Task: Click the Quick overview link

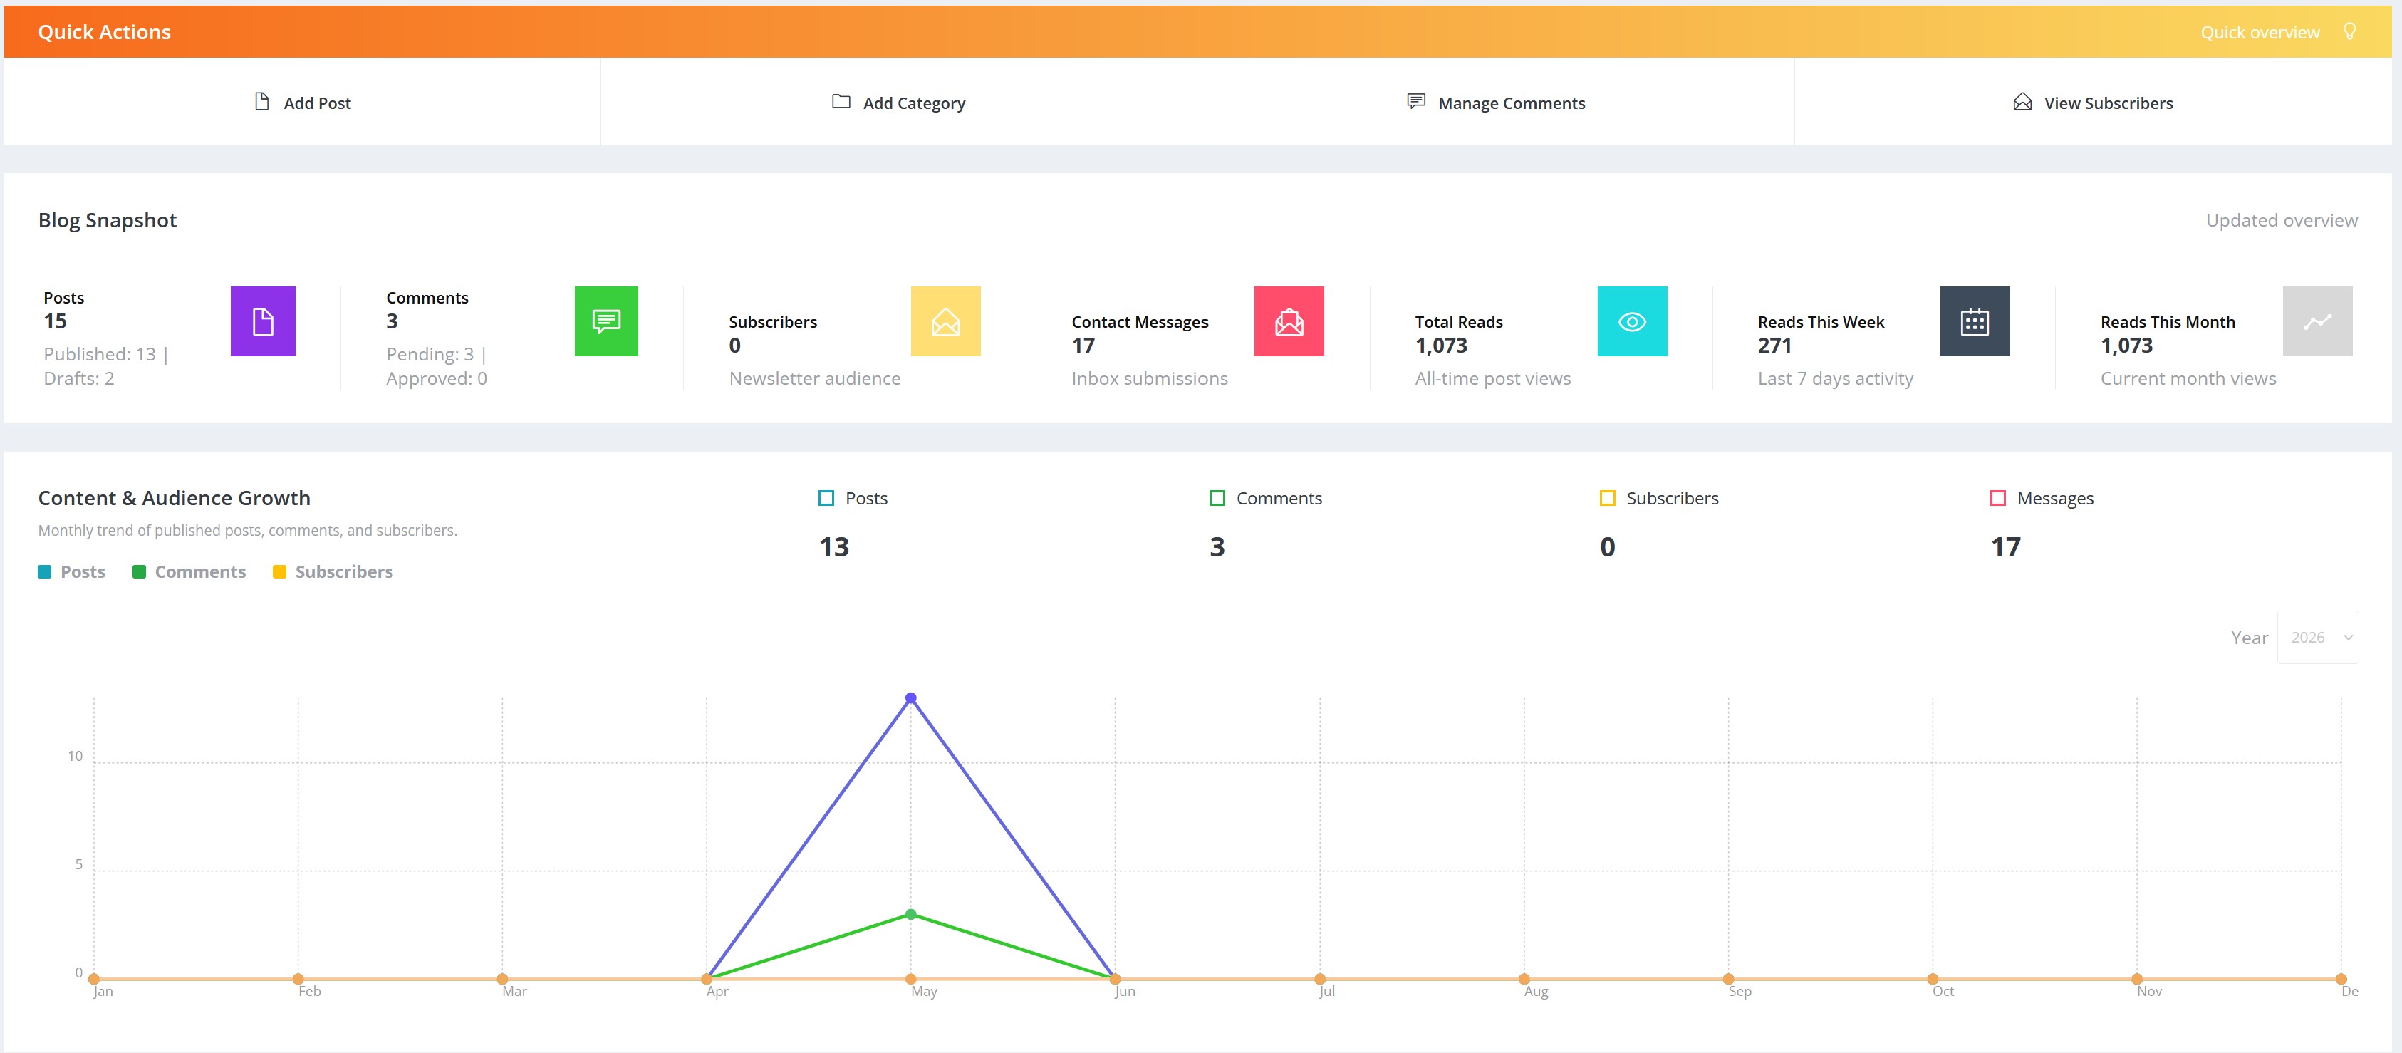Action: click(2260, 33)
